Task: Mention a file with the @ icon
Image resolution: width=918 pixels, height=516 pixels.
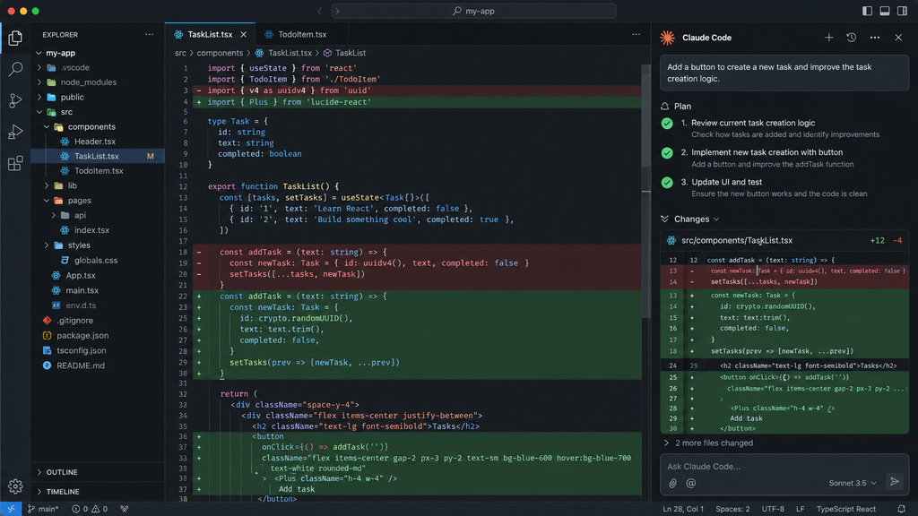Action: tap(691, 483)
